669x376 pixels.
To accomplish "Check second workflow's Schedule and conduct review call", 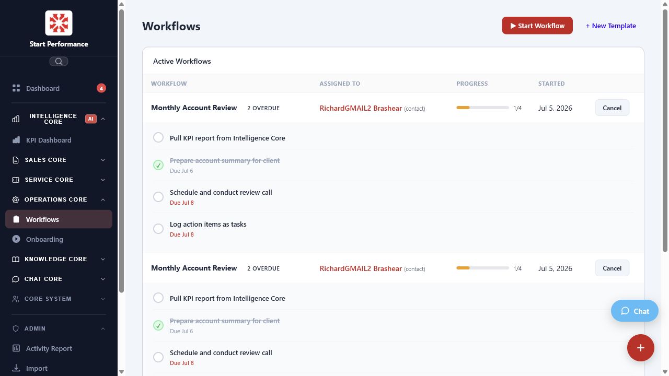I will click(158, 357).
